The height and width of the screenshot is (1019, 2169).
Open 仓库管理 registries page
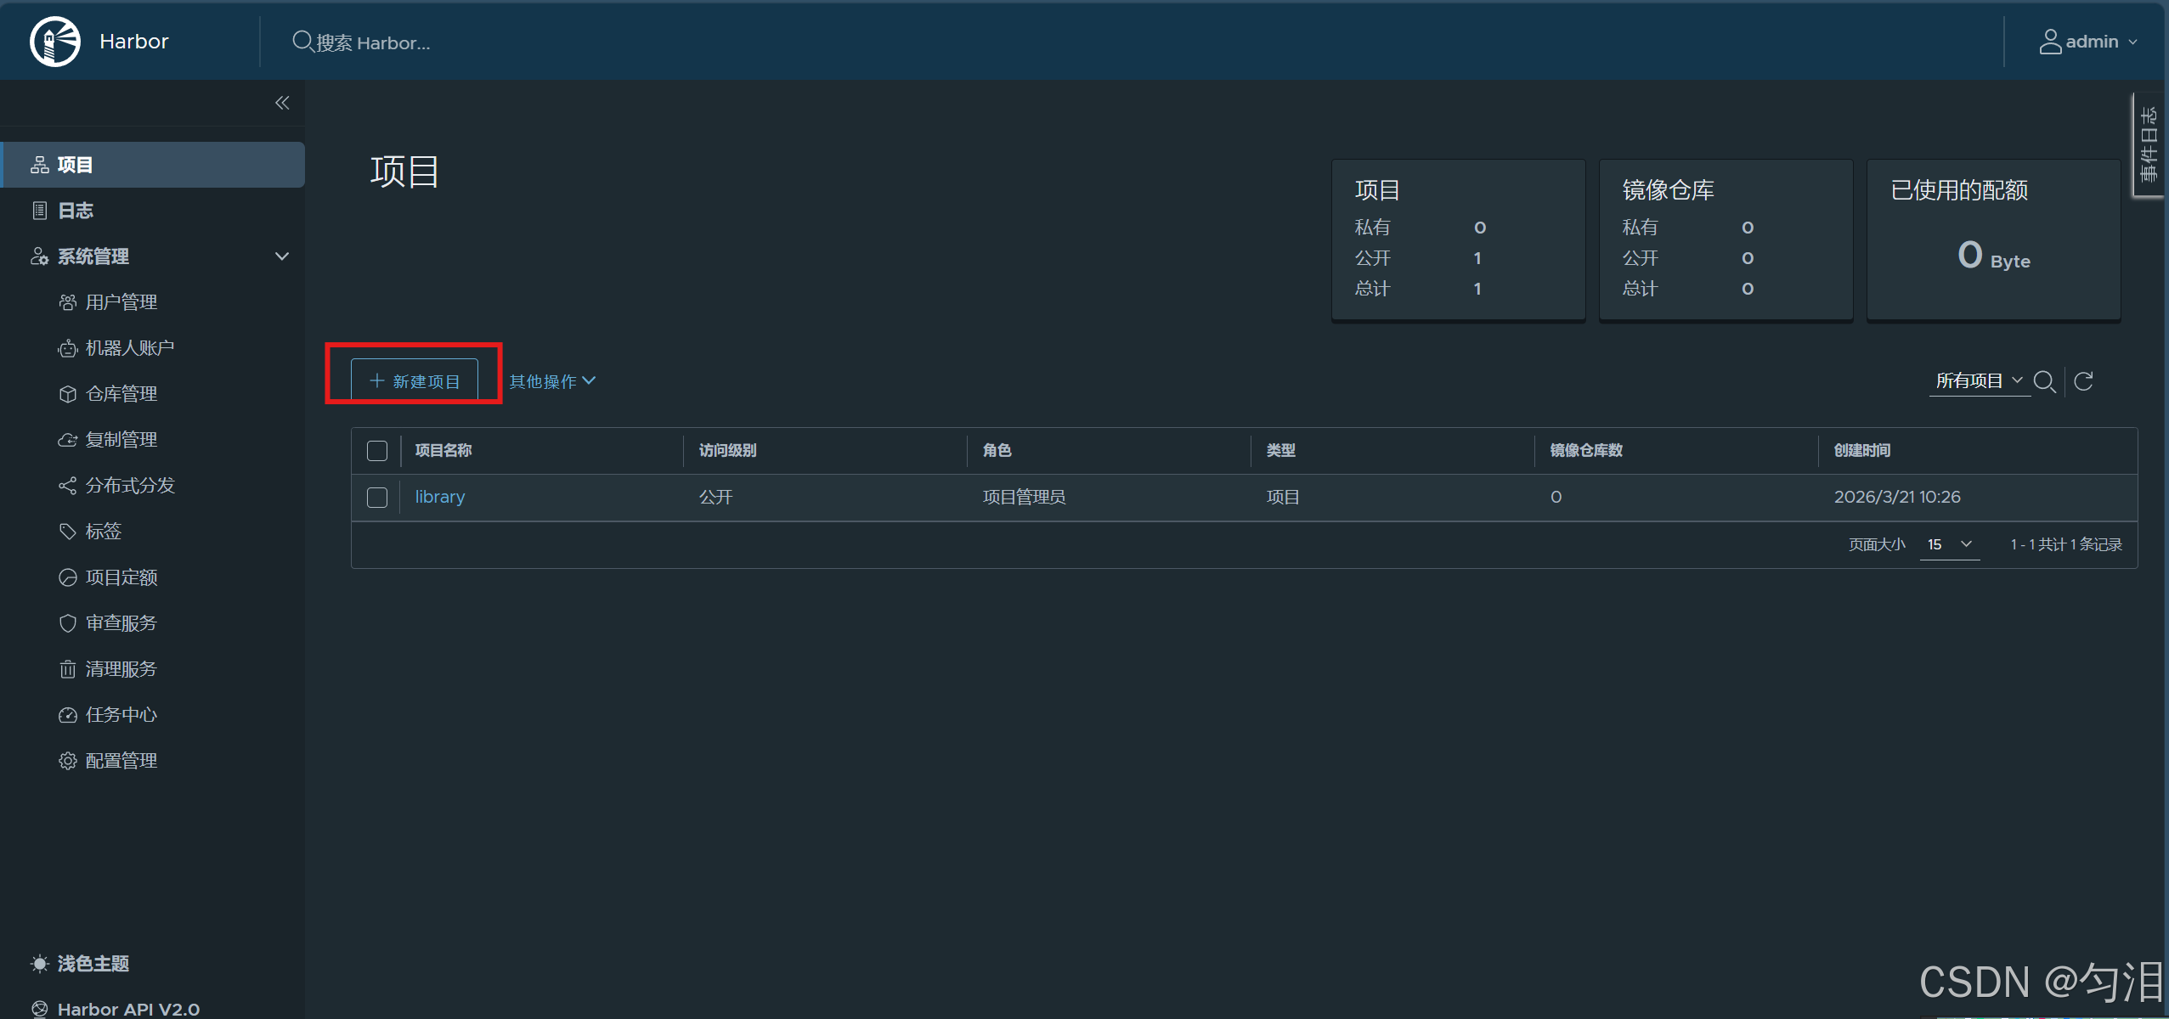pyautogui.click(x=121, y=394)
